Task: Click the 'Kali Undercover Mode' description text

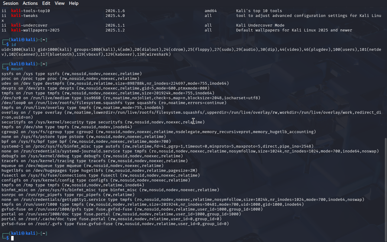Action: 260,25
